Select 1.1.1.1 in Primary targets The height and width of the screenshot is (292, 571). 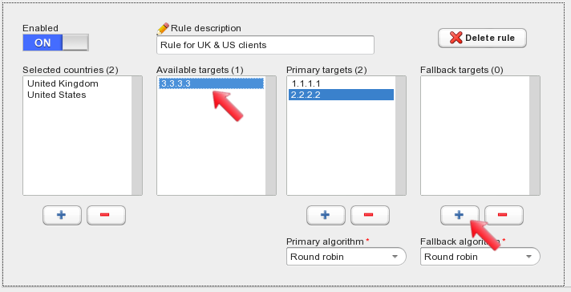341,83
